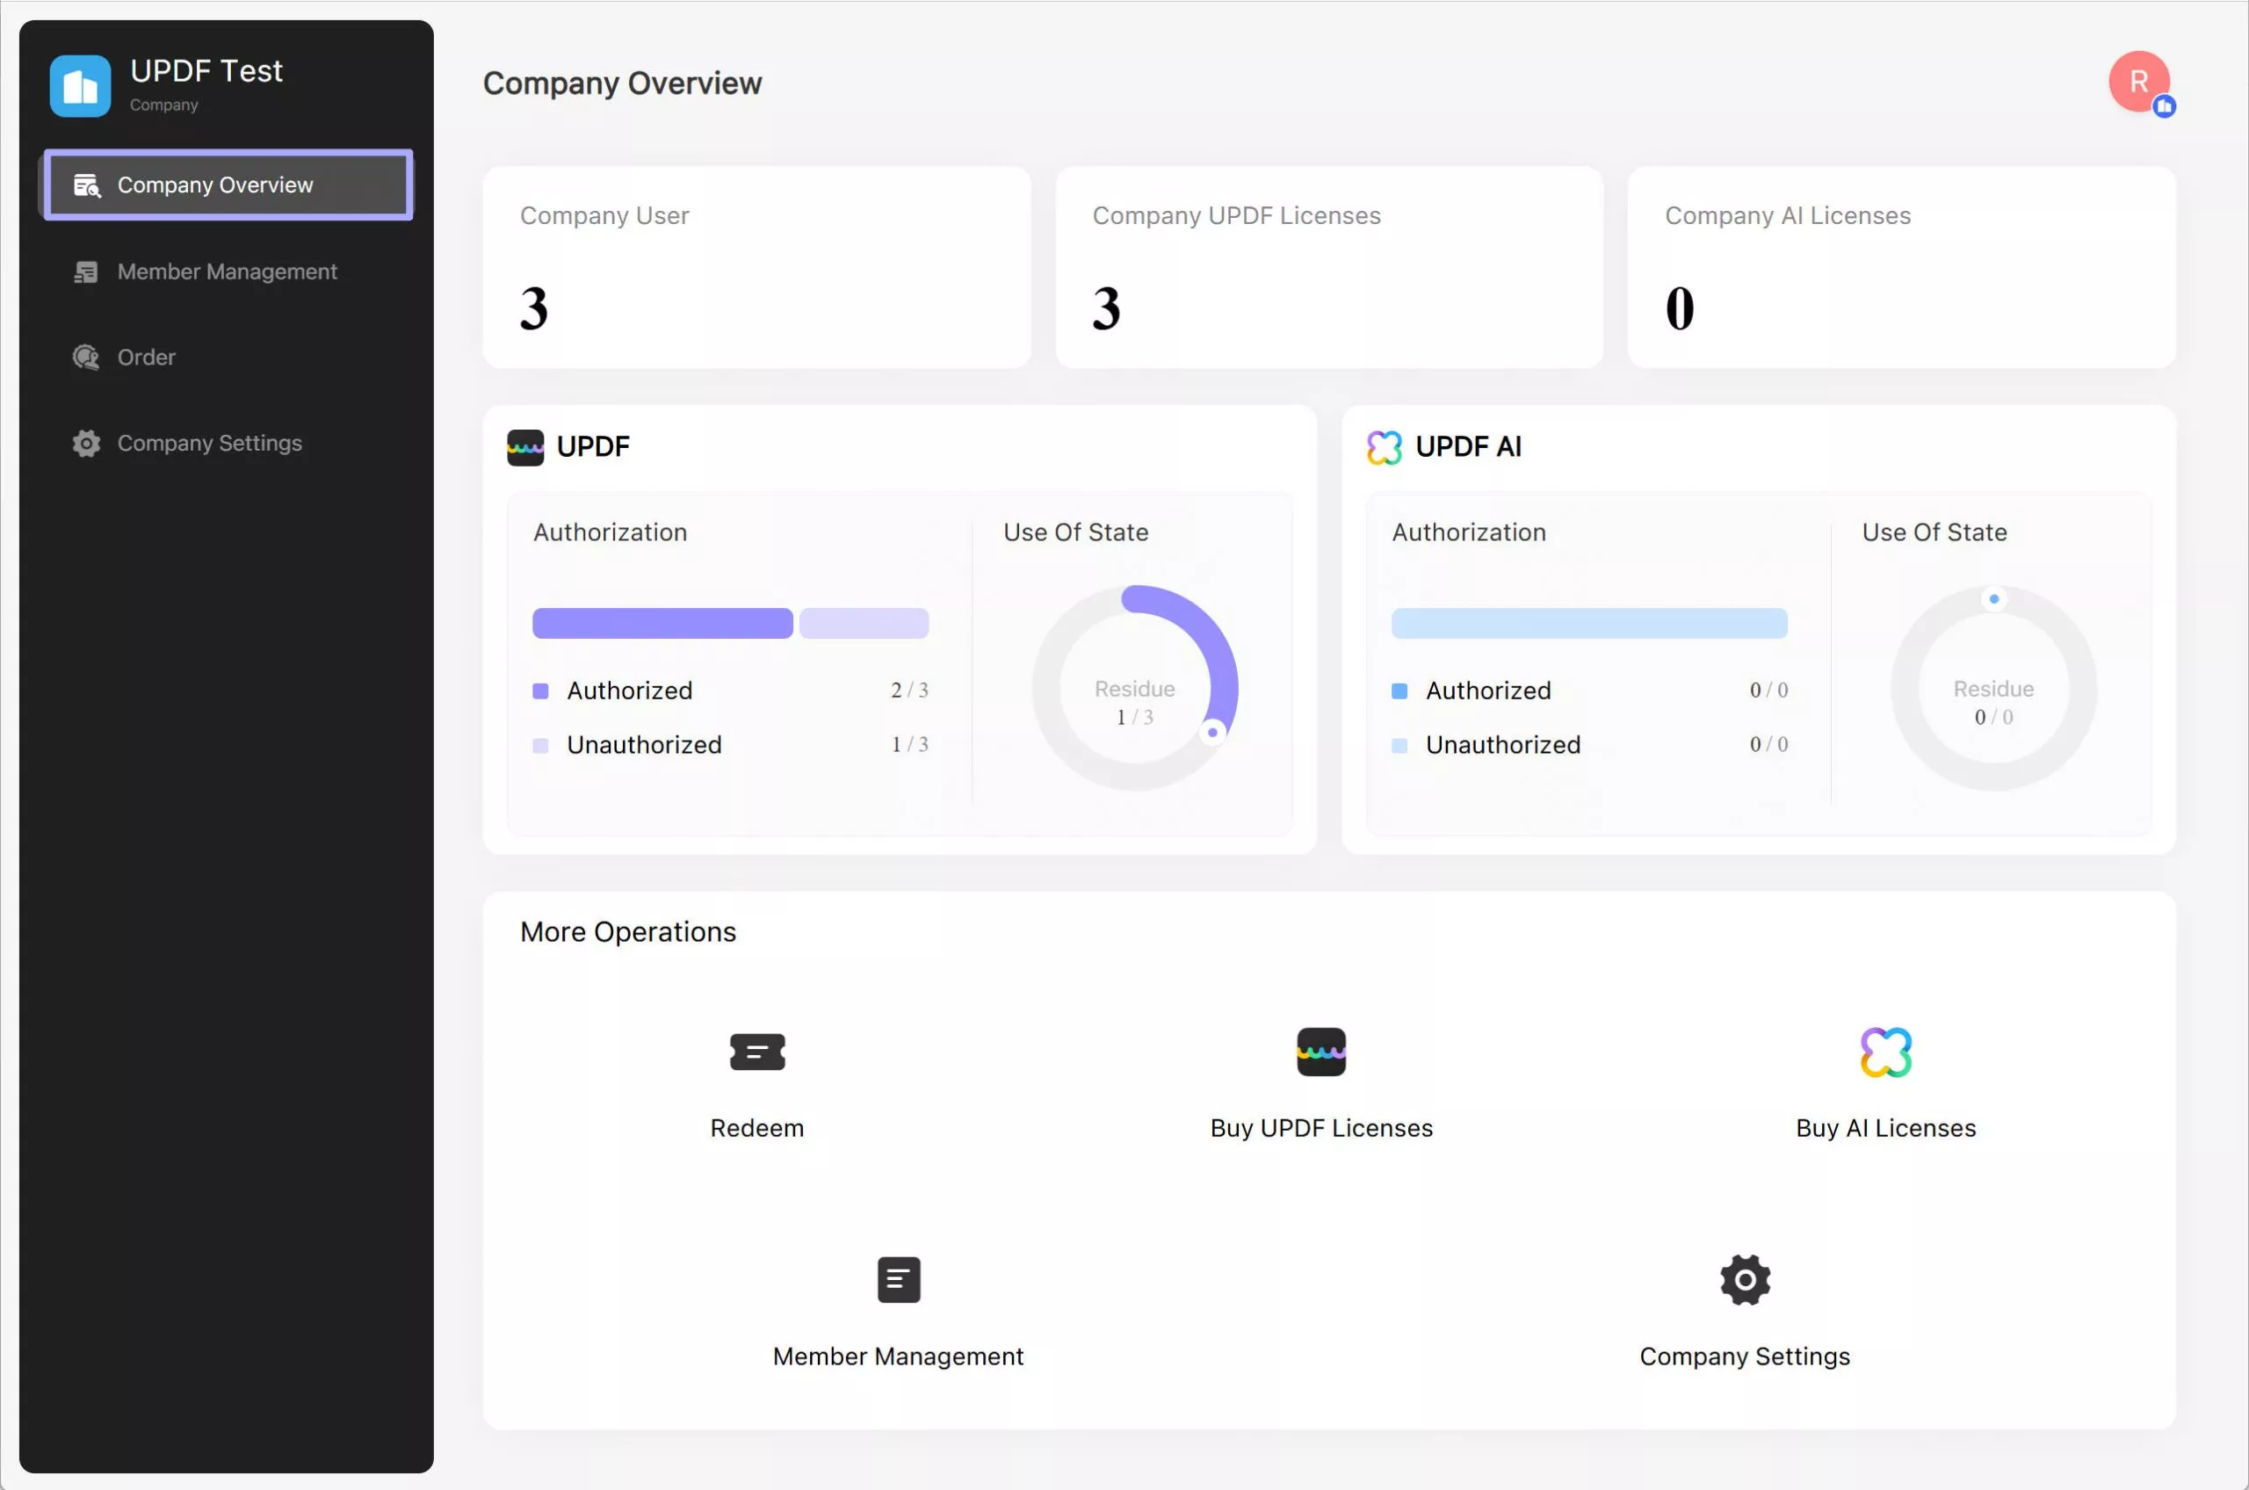This screenshot has width=2249, height=1490.
Task: Click the 'Authorization' label in UPDF AI panel
Action: [x=1468, y=532]
